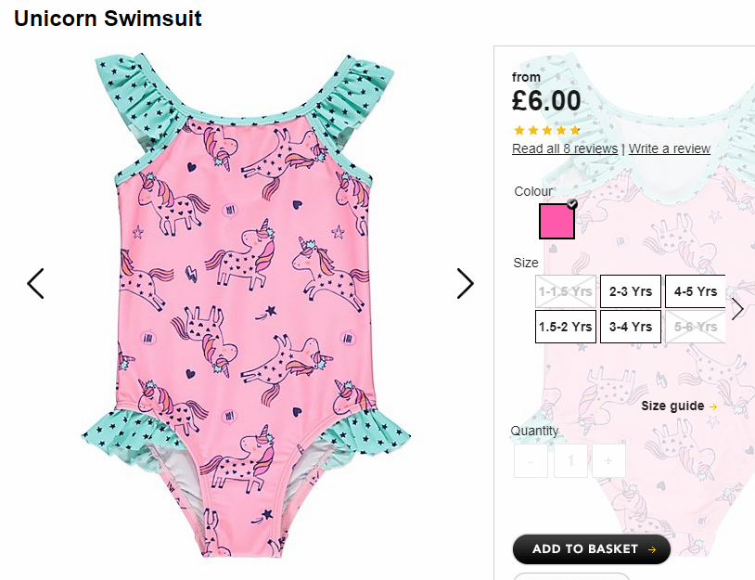Select the pink colour swatch
Screen dimensions: 755x580
pos(557,221)
